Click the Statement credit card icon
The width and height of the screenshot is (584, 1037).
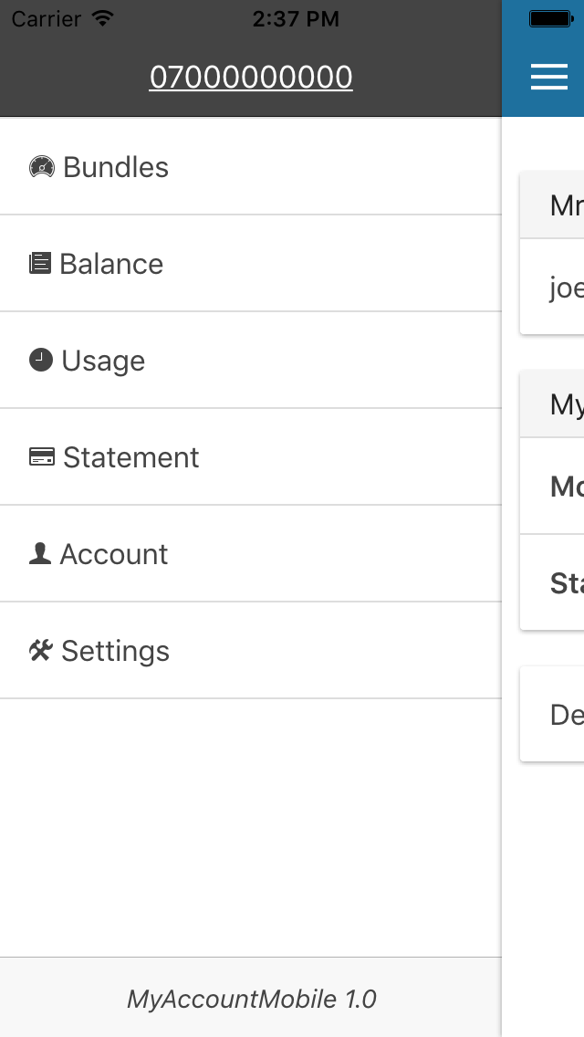[42, 457]
